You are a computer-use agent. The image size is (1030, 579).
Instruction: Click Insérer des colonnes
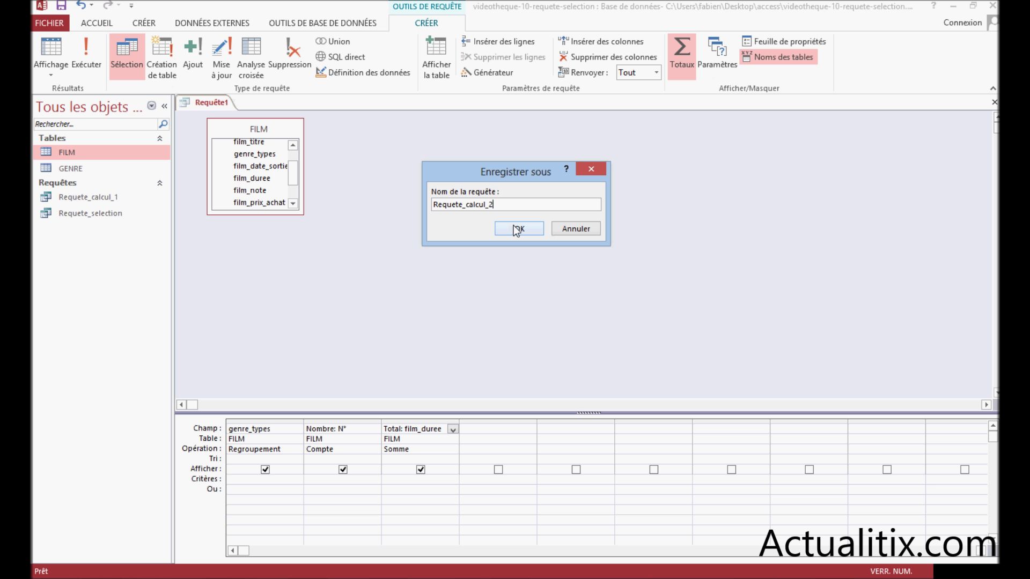601,41
